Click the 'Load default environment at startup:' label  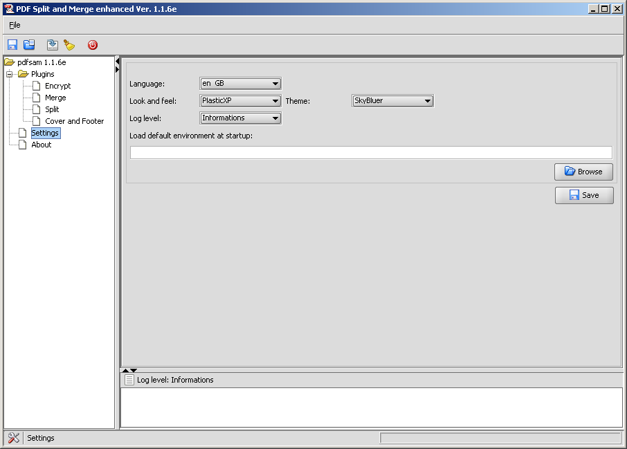point(191,136)
